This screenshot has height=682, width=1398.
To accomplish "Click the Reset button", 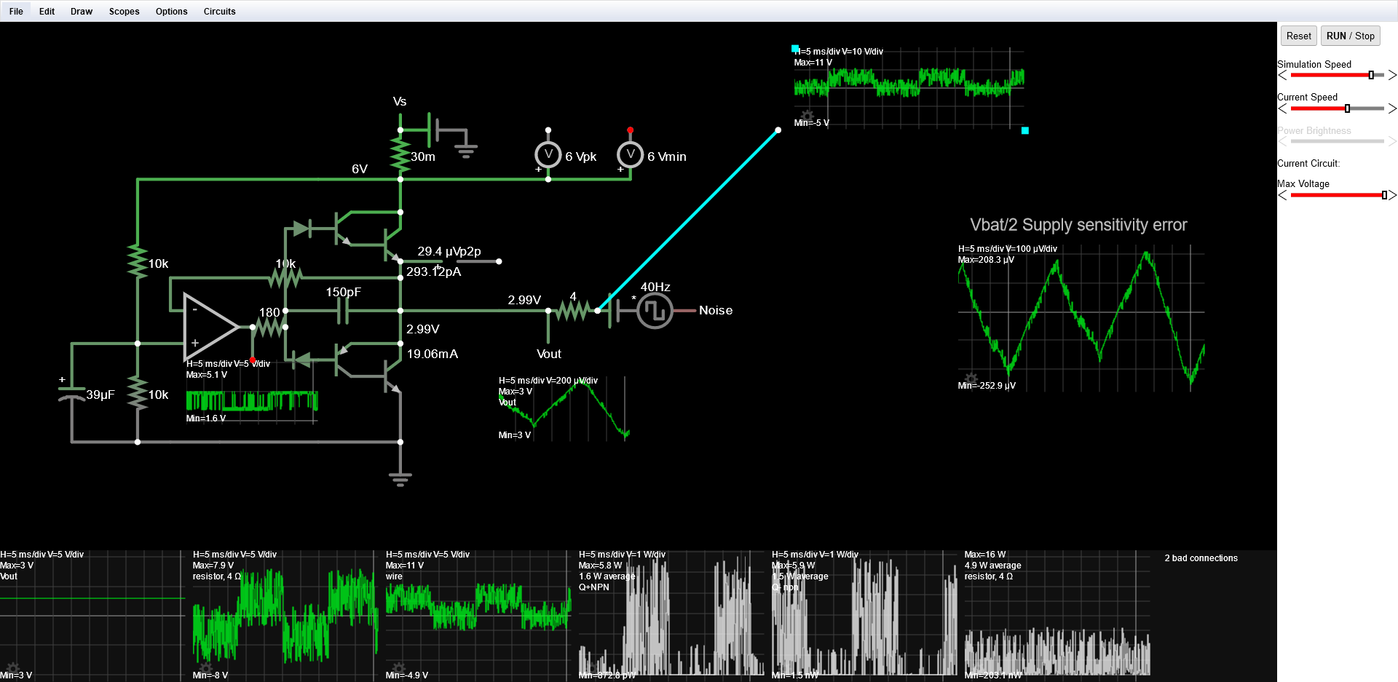I will (x=1298, y=36).
